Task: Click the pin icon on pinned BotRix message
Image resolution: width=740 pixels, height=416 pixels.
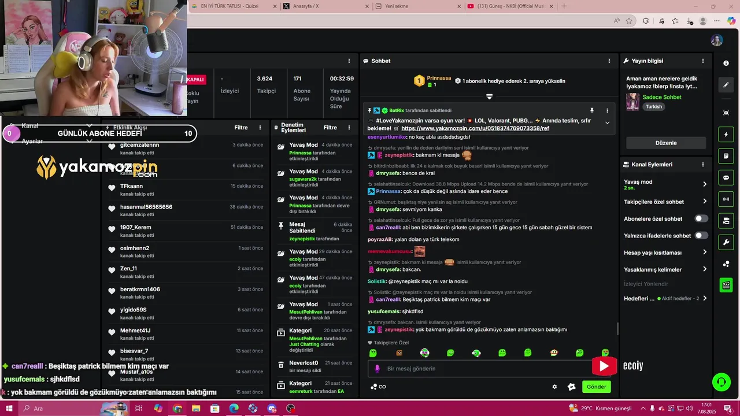Action: (591, 110)
